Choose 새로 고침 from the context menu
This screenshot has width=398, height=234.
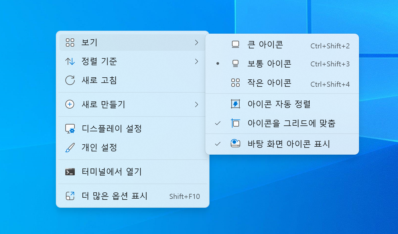tap(132, 80)
